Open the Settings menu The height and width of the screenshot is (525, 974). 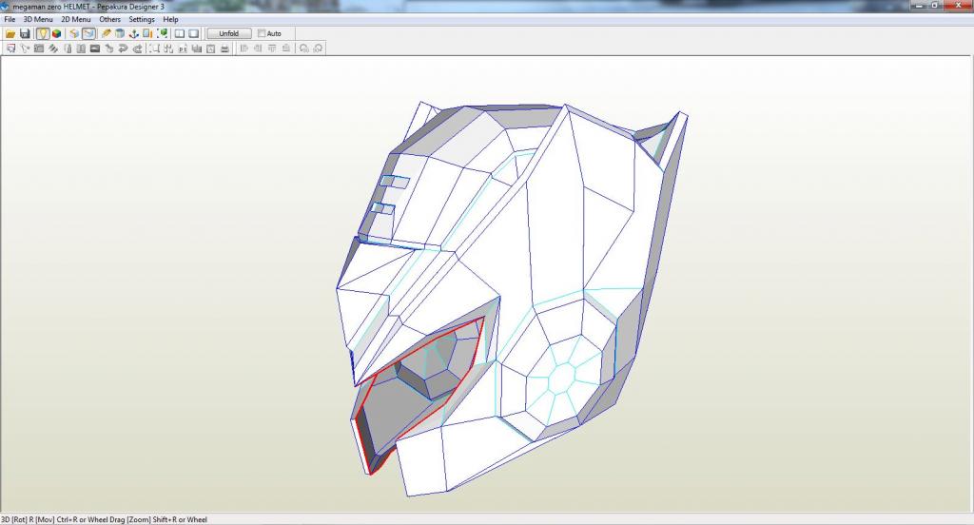click(x=142, y=19)
